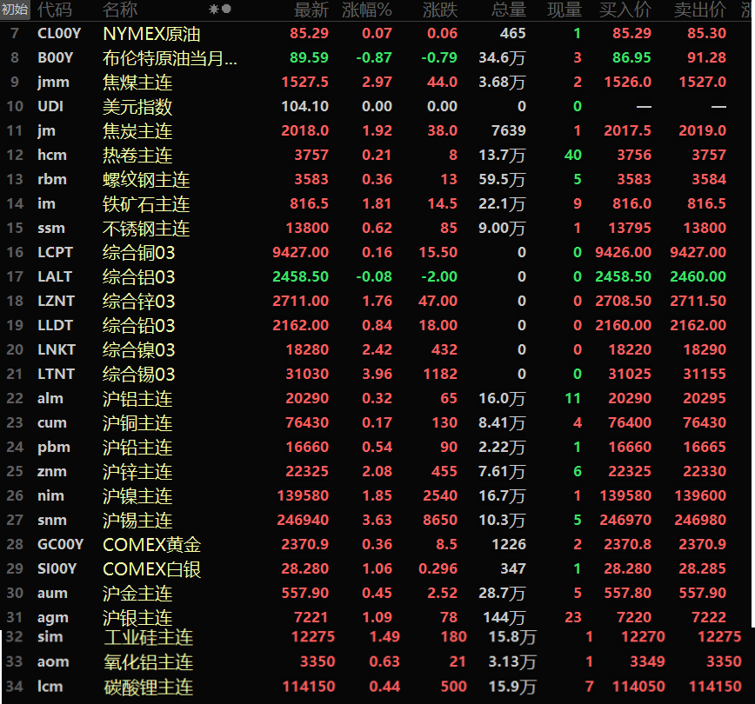Select the 沪锌主连 row
This screenshot has height=704, width=755.
tap(377, 472)
